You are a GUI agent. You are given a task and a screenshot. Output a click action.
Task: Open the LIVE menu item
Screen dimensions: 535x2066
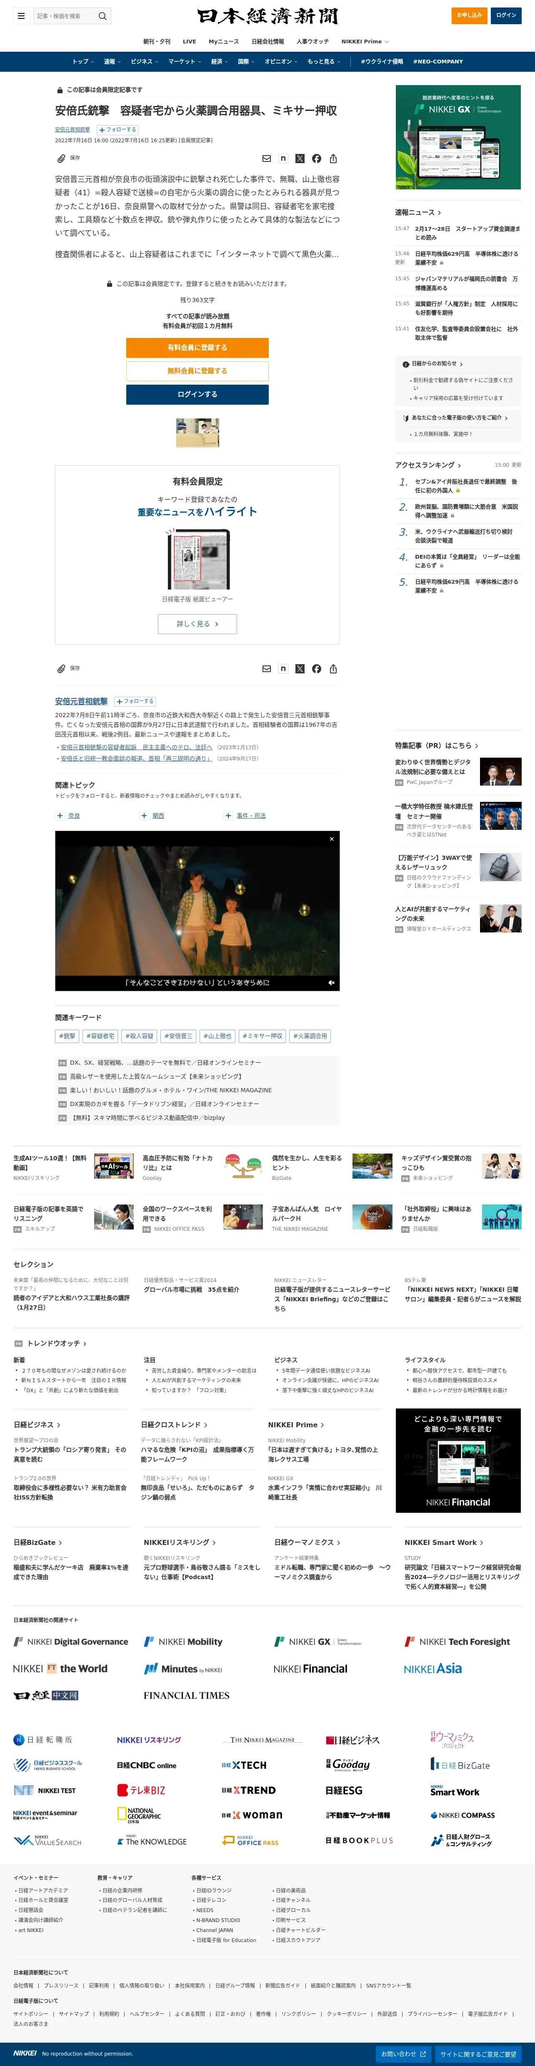tap(189, 41)
